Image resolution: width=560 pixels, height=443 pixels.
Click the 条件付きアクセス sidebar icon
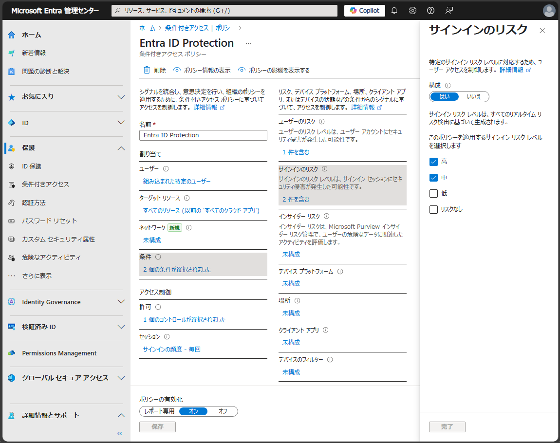click(11, 185)
